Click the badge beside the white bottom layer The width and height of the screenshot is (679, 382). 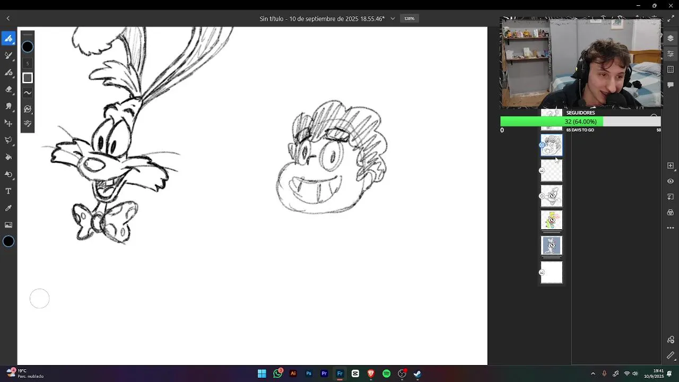click(x=542, y=272)
